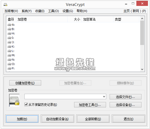
Task: Click the drive list scroll-down arrow
Action: point(142,69)
